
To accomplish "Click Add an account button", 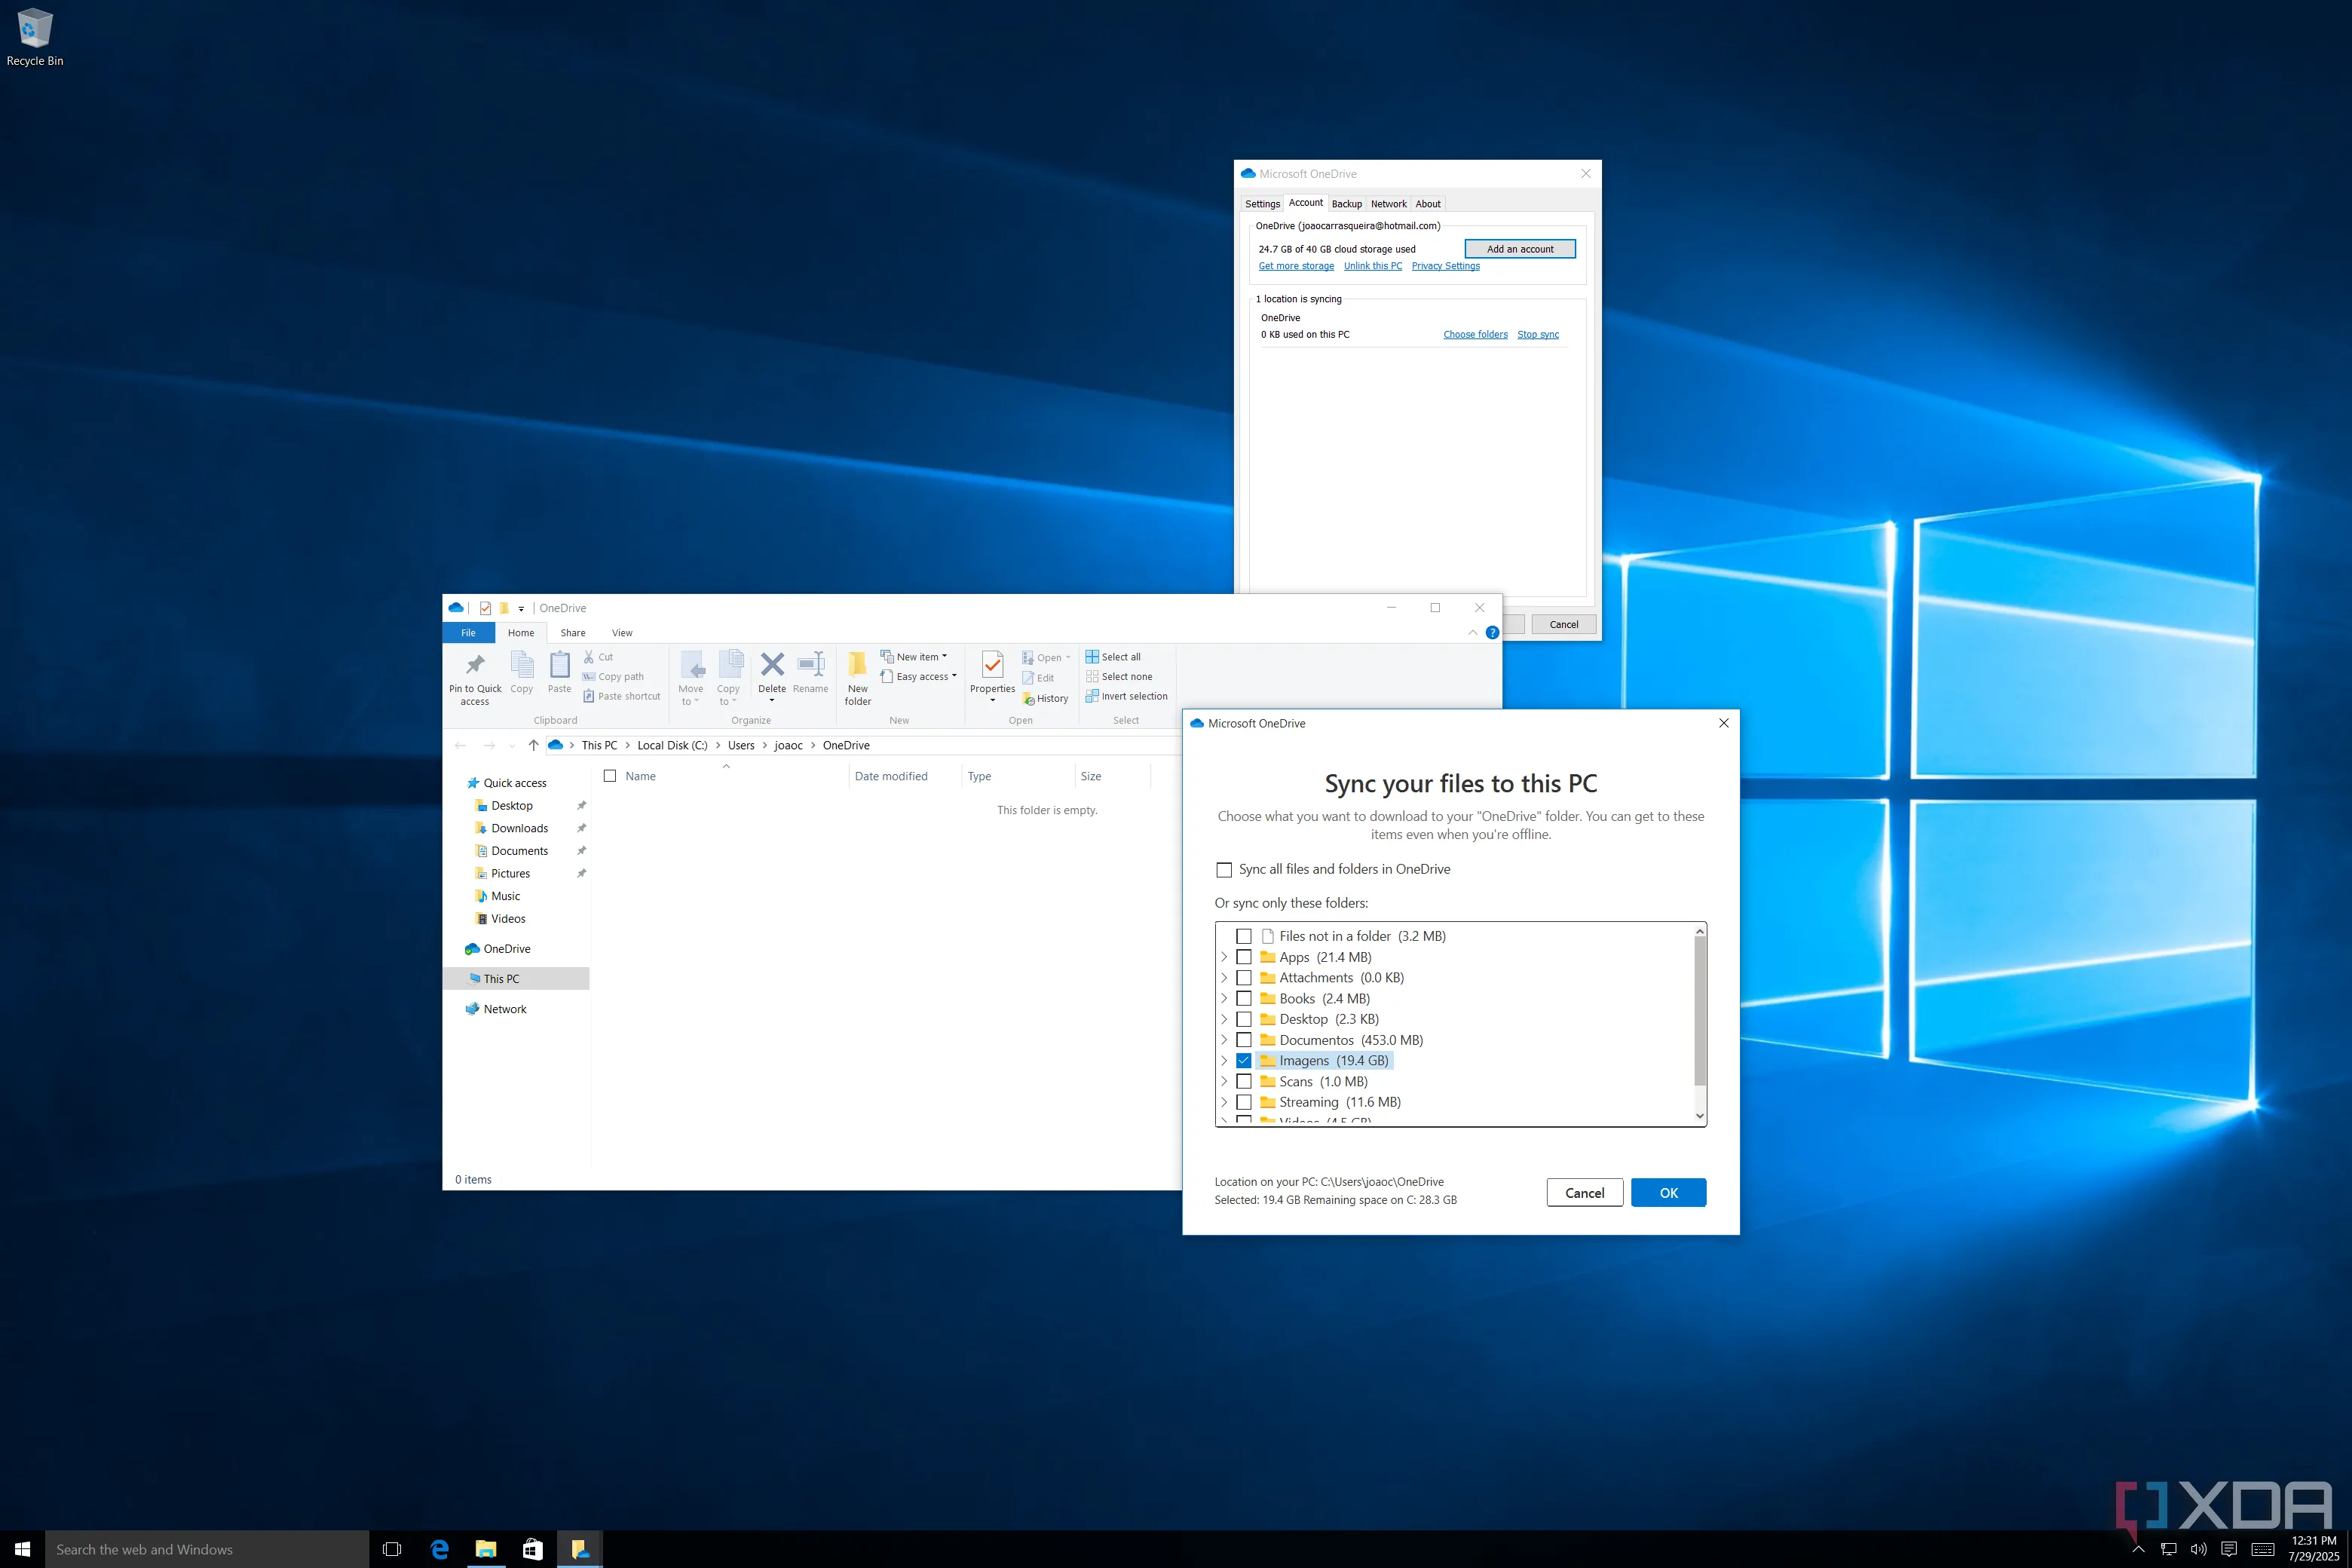I will tap(1520, 249).
